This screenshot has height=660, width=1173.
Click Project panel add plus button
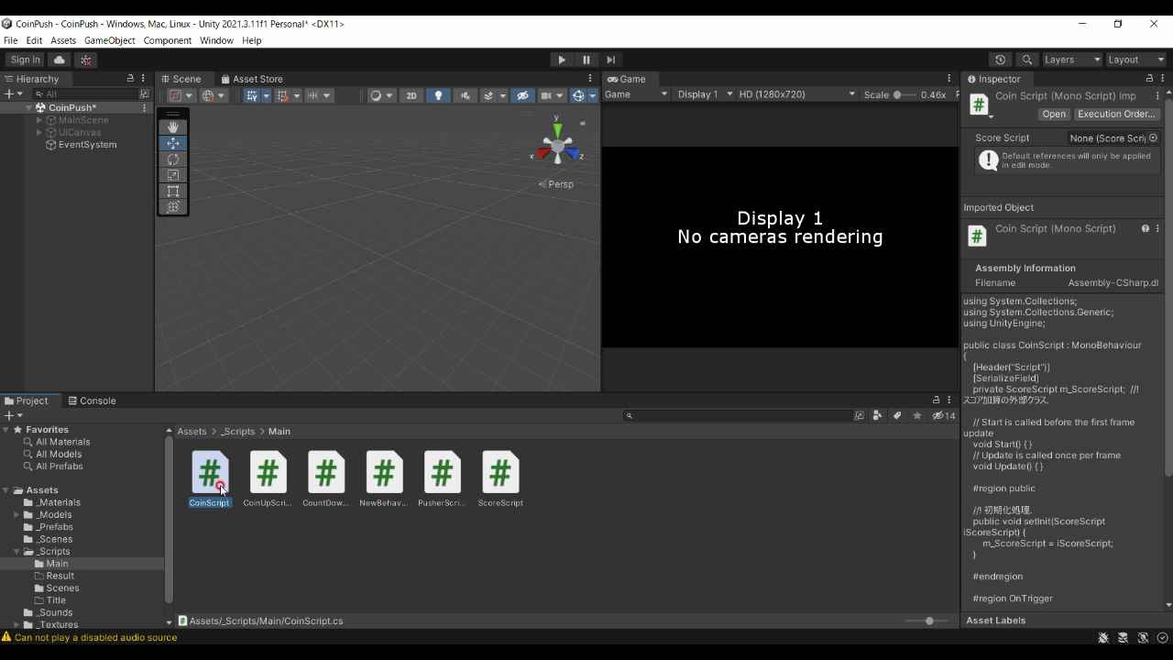(12, 415)
